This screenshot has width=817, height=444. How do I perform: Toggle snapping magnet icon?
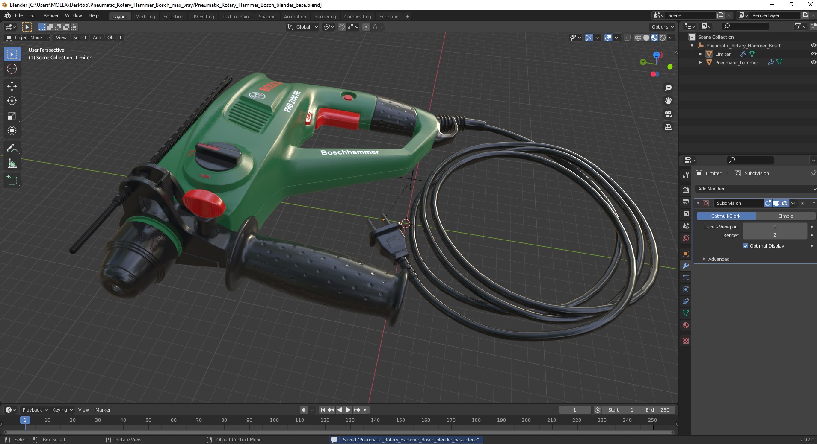(x=341, y=27)
